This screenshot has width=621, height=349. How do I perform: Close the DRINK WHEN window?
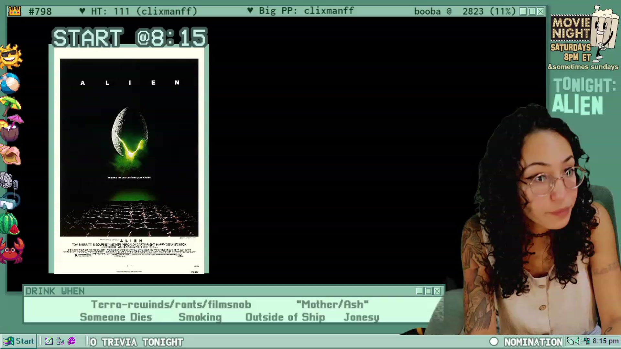pyautogui.click(x=437, y=291)
